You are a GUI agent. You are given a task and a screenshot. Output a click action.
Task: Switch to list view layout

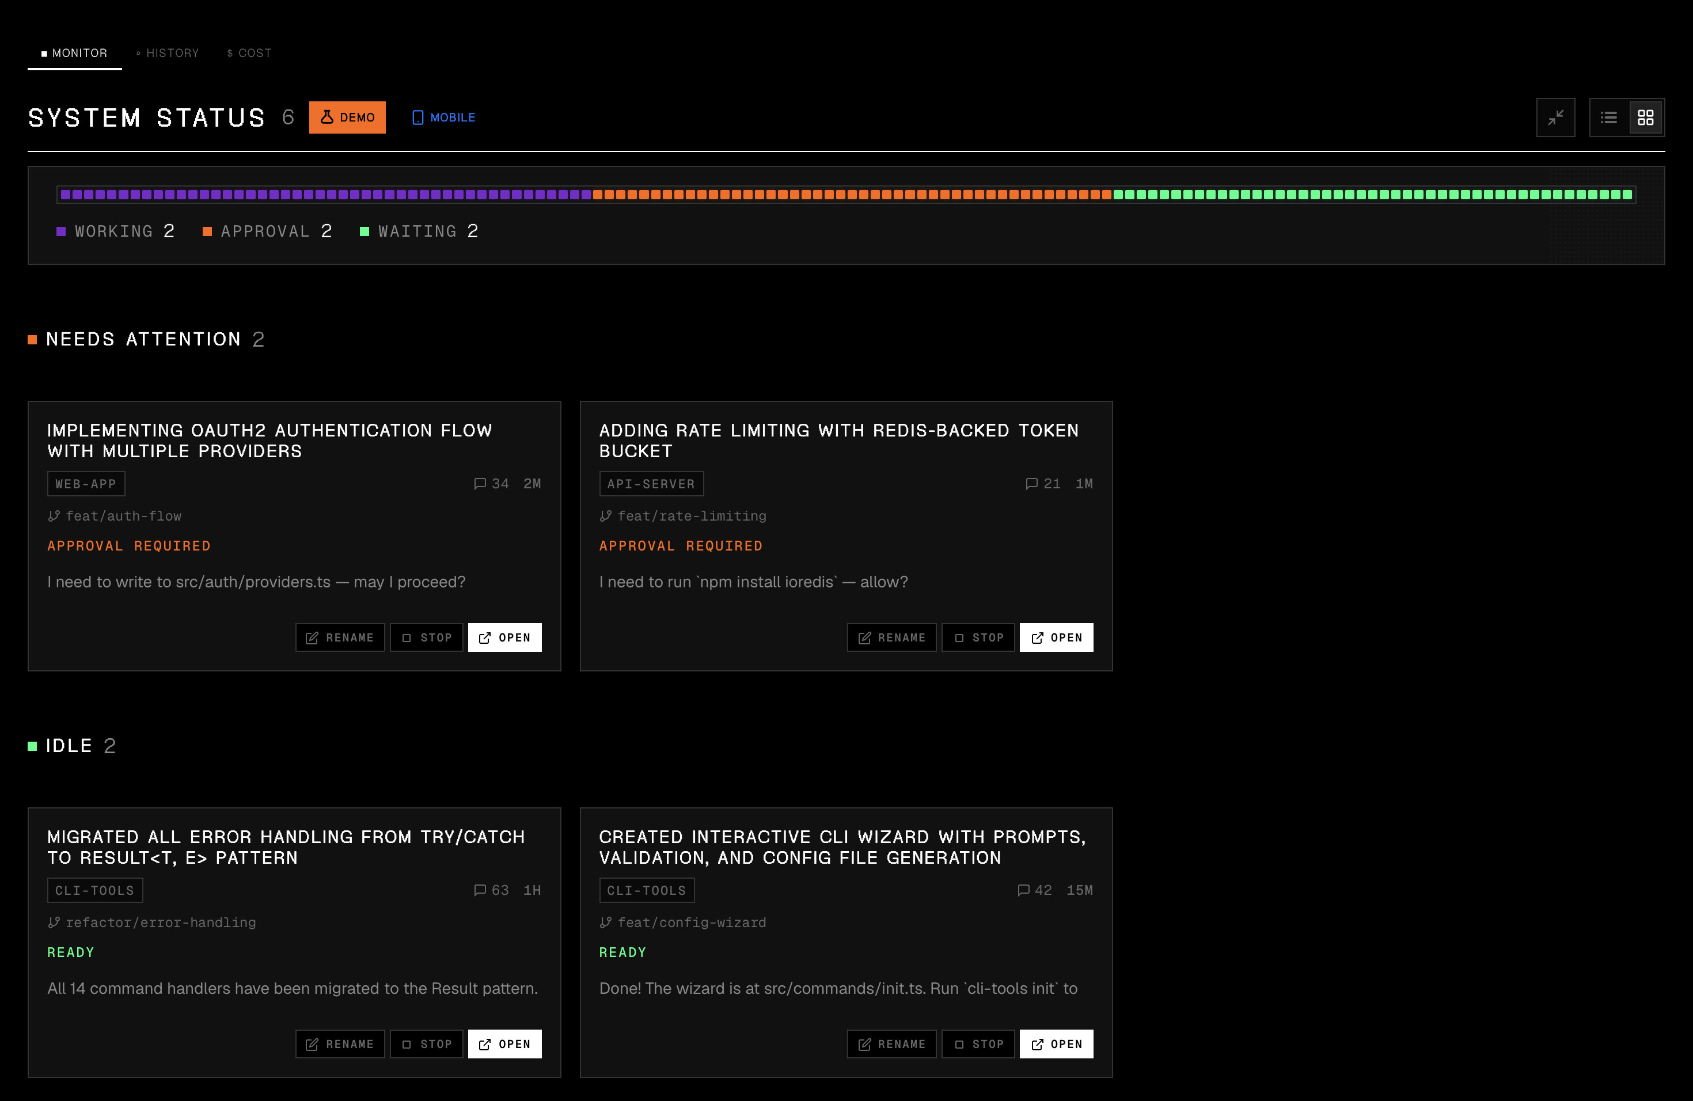(x=1608, y=117)
